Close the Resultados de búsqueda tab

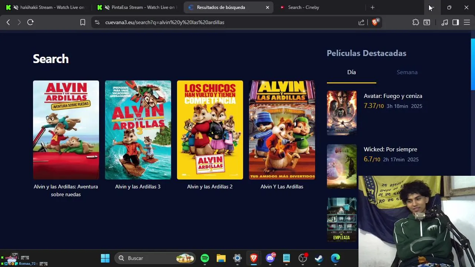(x=267, y=7)
